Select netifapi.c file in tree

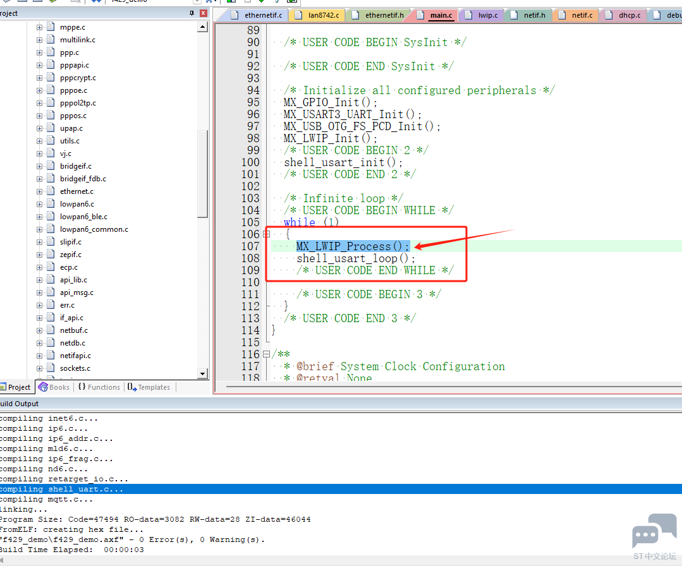[76, 356]
